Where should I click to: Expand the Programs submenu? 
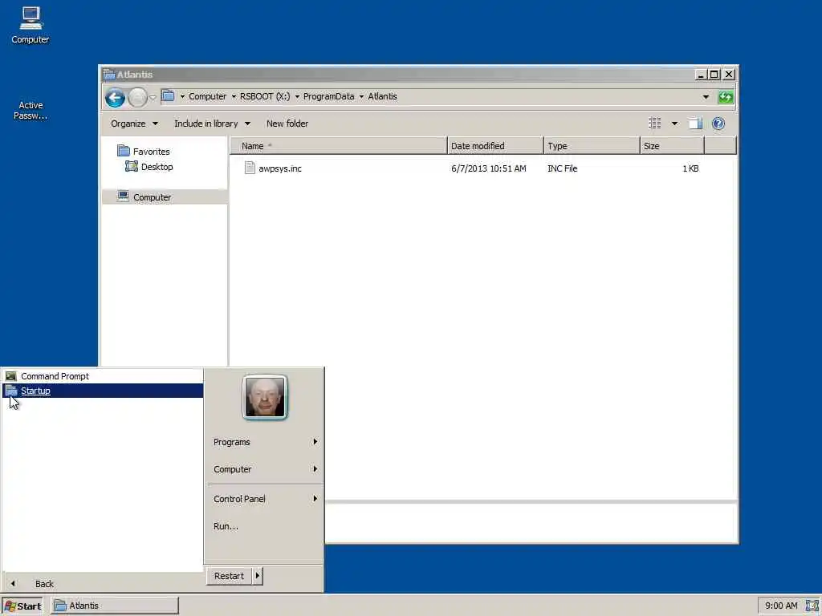coord(265,442)
